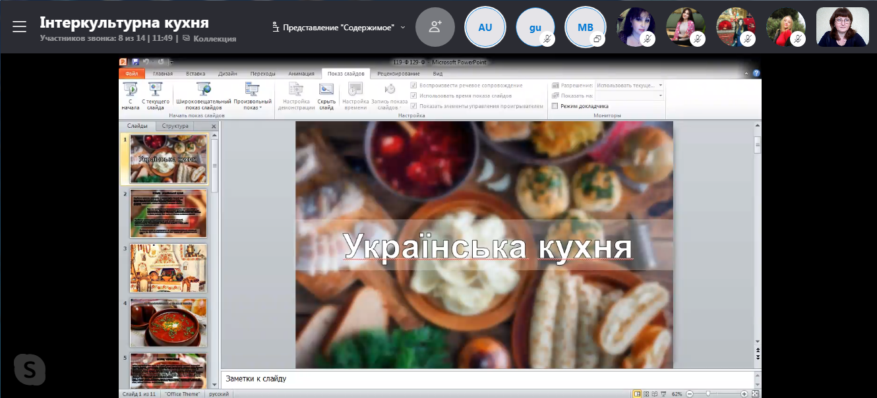
Task: Start slideshow from current slide icon
Action: pyautogui.click(x=155, y=90)
